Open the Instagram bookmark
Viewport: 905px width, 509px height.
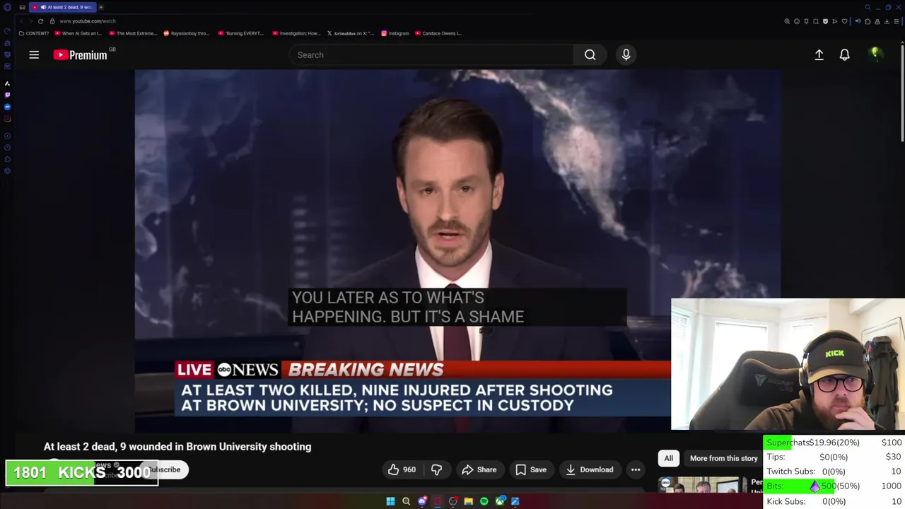tap(395, 33)
